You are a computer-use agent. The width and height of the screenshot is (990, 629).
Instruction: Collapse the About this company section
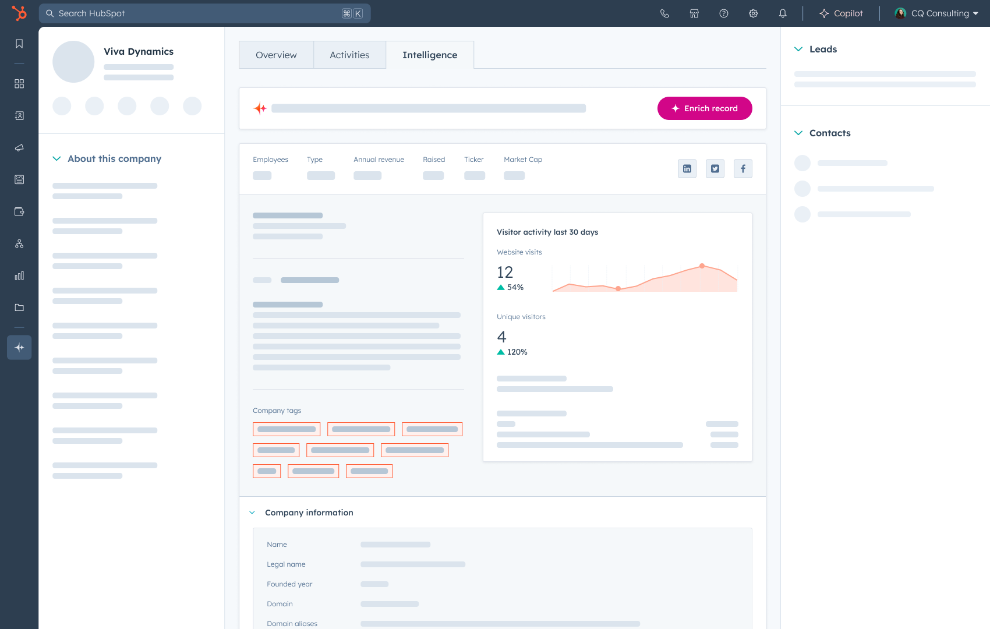(x=56, y=159)
